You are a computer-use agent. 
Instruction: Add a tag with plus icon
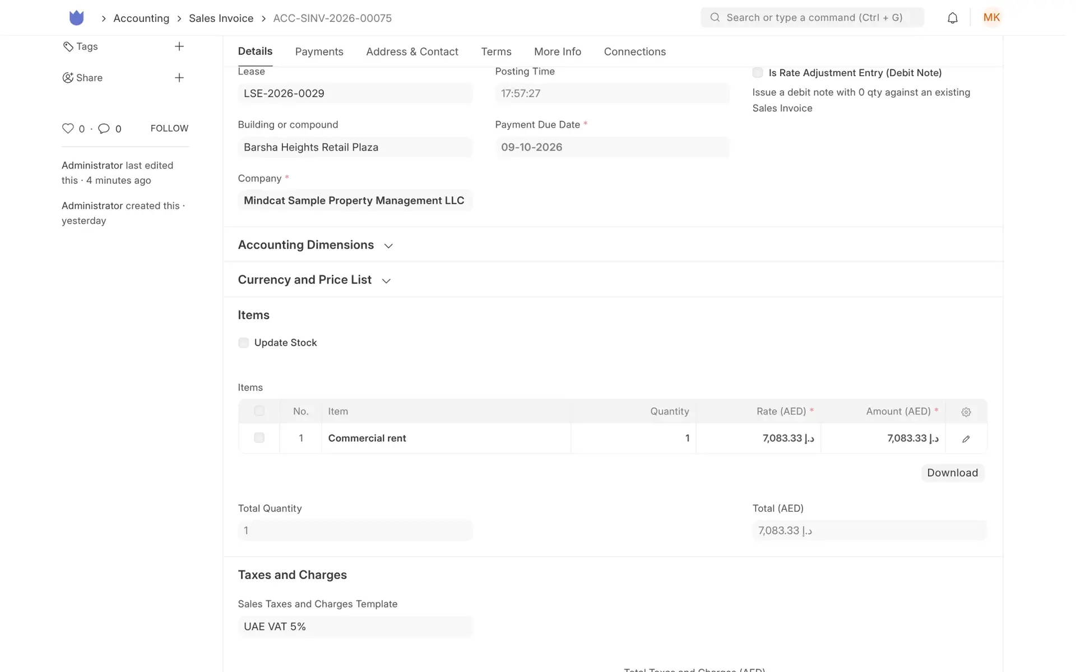point(179,46)
